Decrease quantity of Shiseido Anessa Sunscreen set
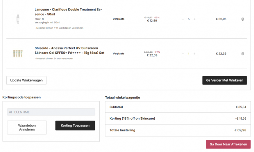The height and width of the screenshot is (152, 254). coord(183,54)
